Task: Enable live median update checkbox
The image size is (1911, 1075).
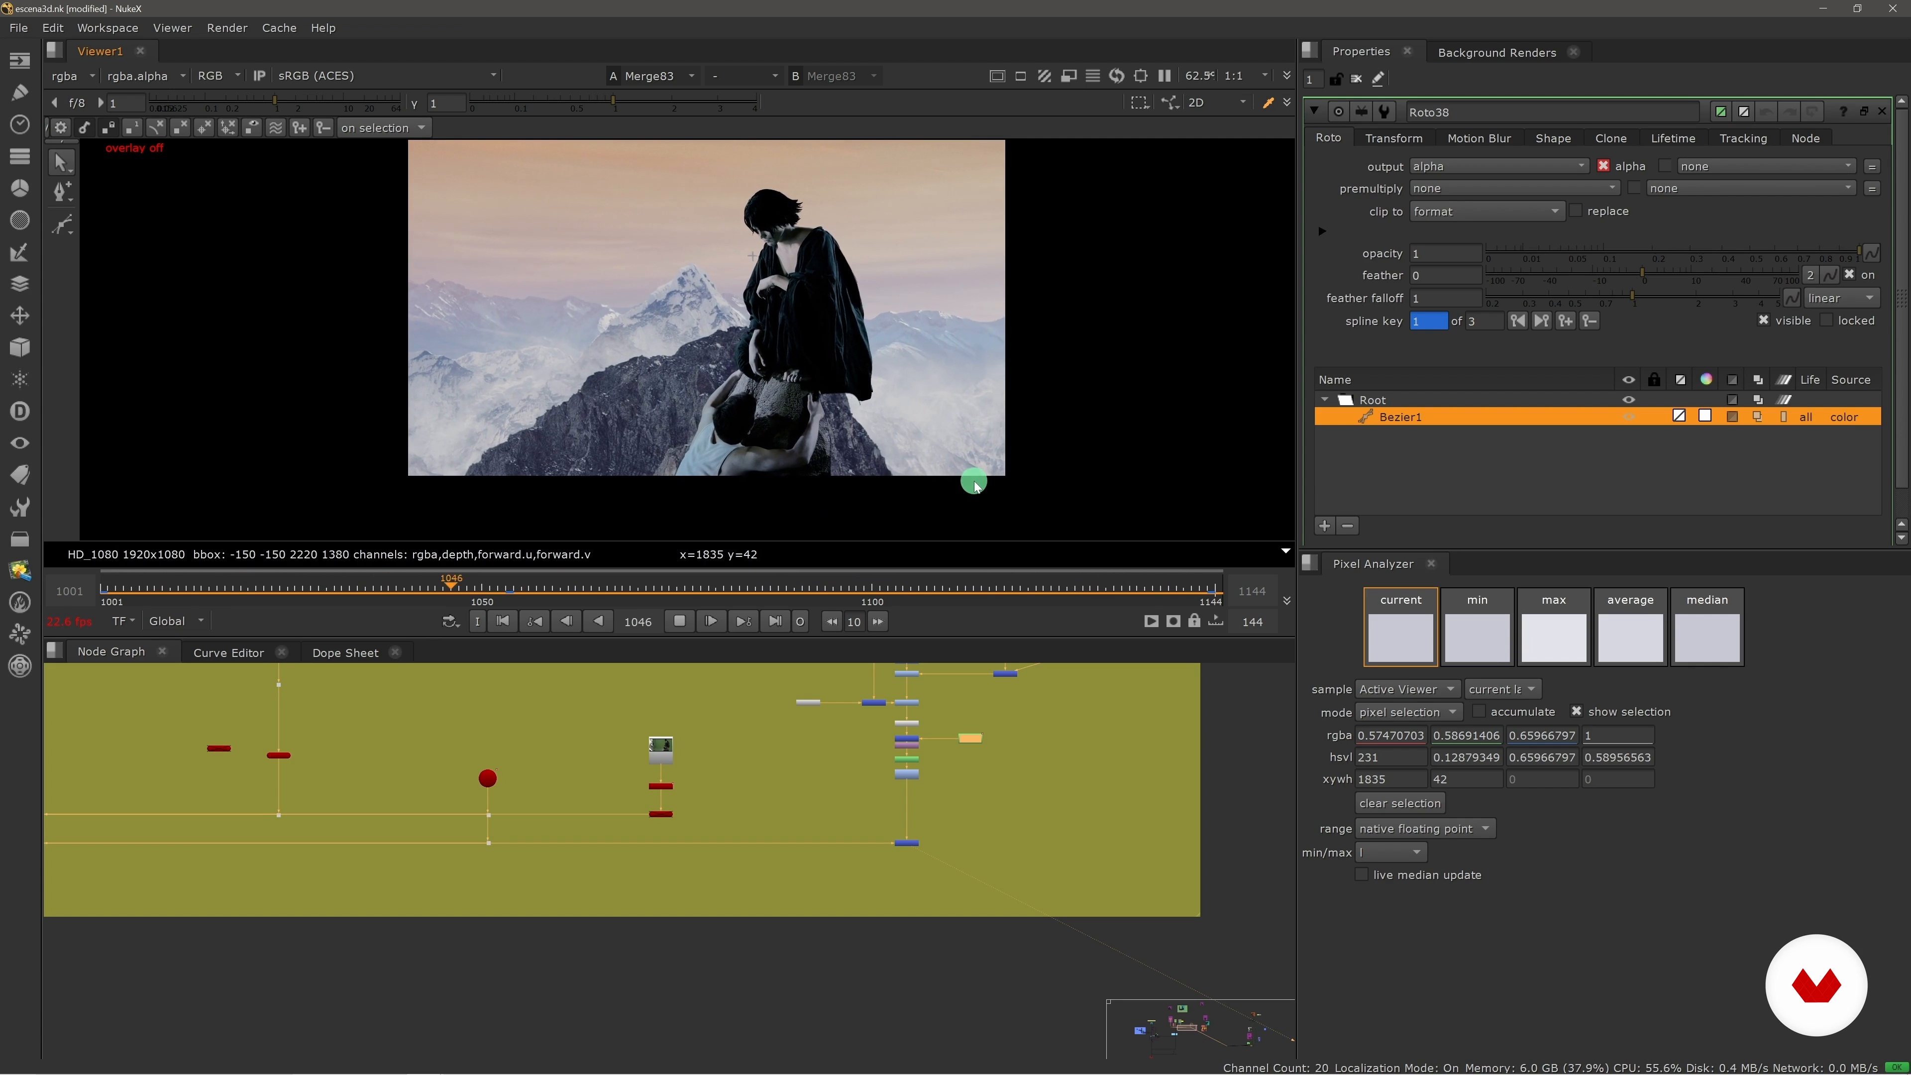Action: coord(1361,875)
